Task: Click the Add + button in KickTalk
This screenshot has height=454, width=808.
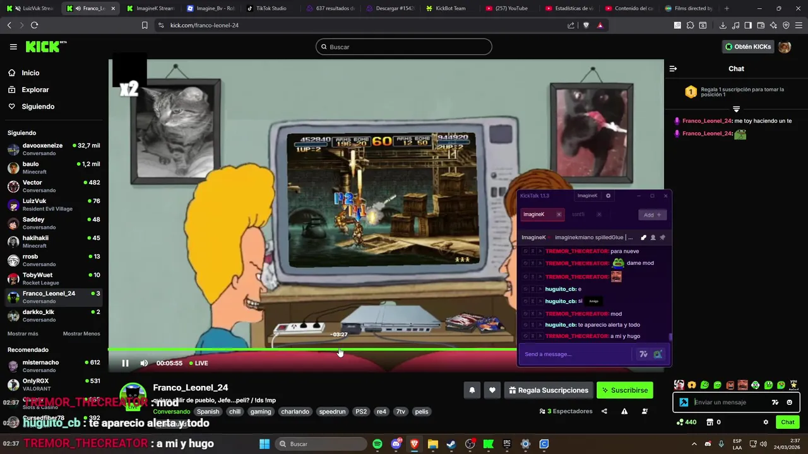Action: (653, 215)
